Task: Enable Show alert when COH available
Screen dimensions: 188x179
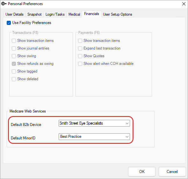Action: click(x=80, y=64)
